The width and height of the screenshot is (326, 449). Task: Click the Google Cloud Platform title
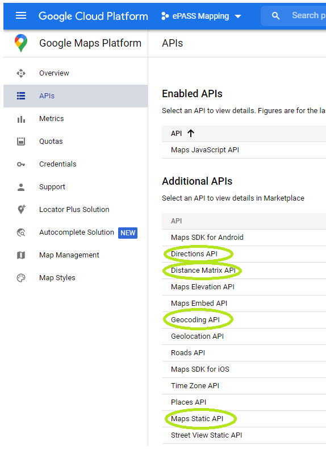[93, 16]
